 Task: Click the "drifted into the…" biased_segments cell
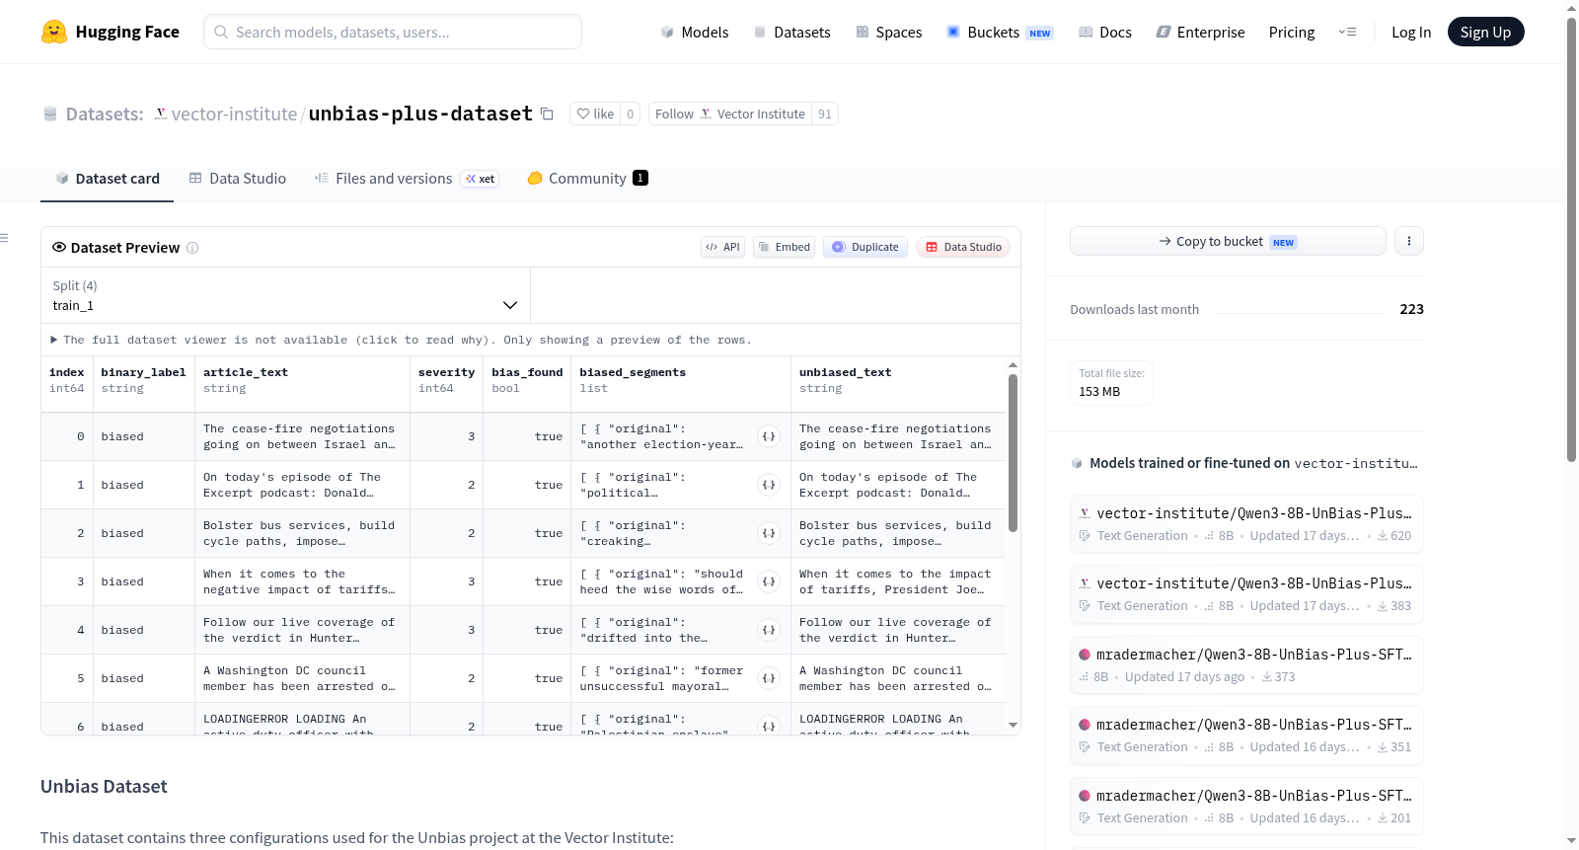click(x=681, y=630)
